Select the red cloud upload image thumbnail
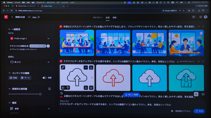This screenshot has height=118, width=211. (113, 78)
